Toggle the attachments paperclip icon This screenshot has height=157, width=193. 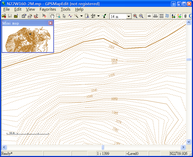185,16
